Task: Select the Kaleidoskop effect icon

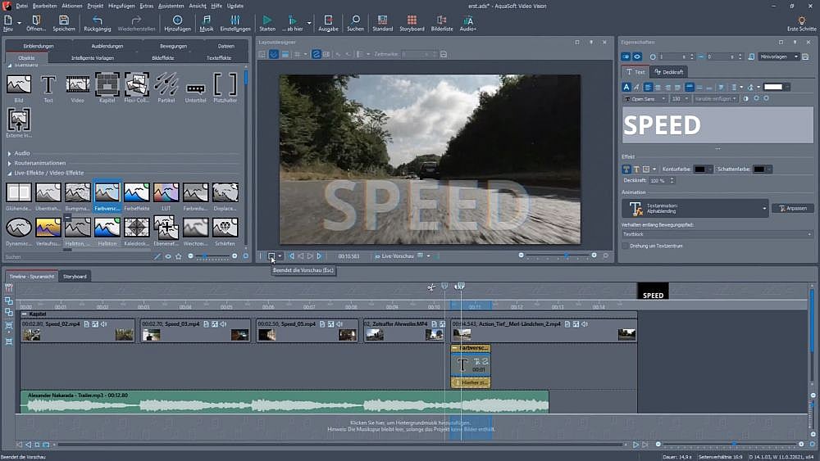Action: pyautogui.click(x=136, y=228)
